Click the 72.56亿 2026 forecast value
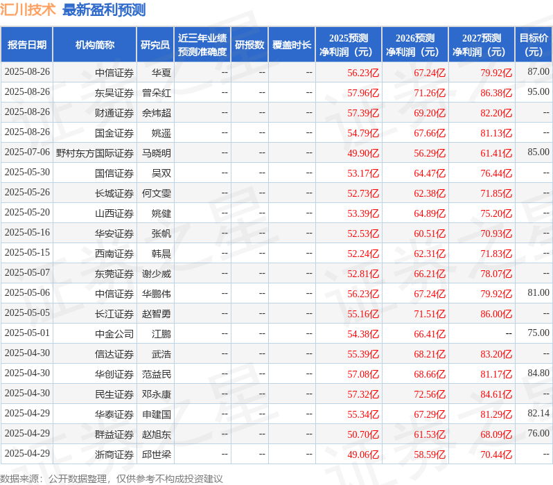The height and width of the screenshot is (485, 553). pyautogui.click(x=430, y=395)
